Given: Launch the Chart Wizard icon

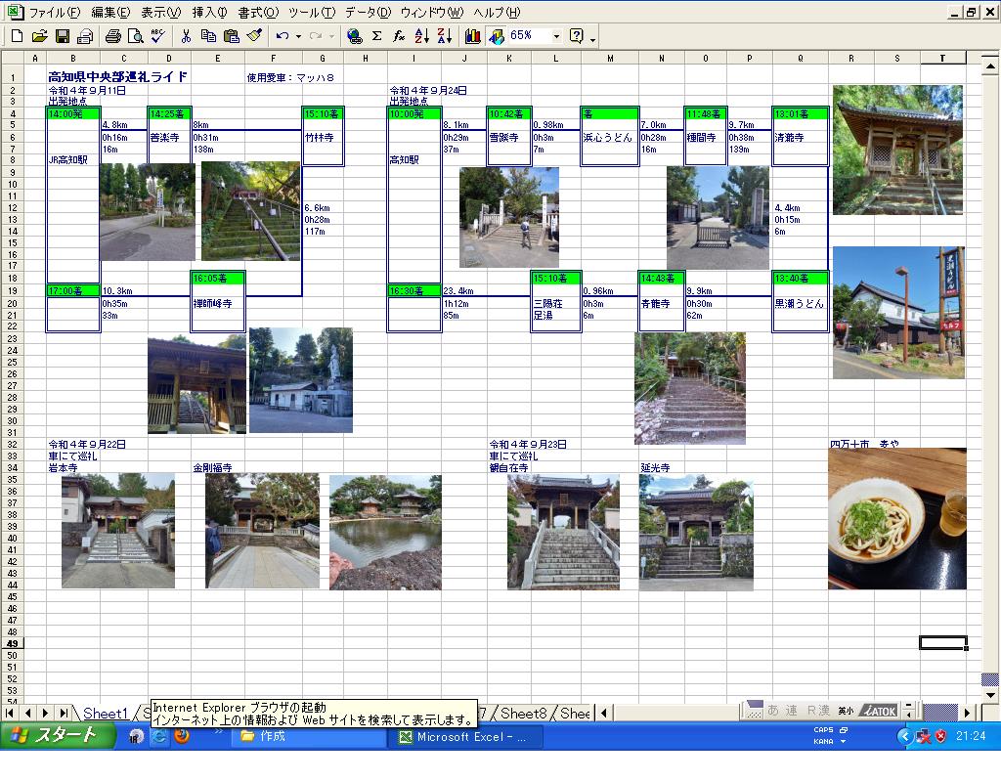Looking at the screenshot, I should click(x=473, y=36).
